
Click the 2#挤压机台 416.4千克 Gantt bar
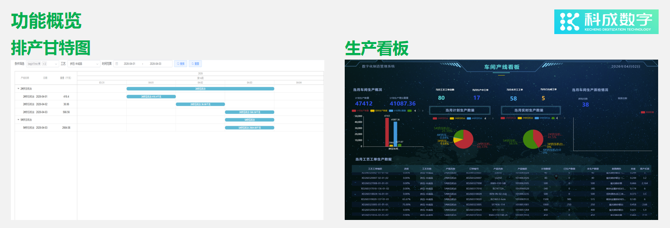[151, 96]
